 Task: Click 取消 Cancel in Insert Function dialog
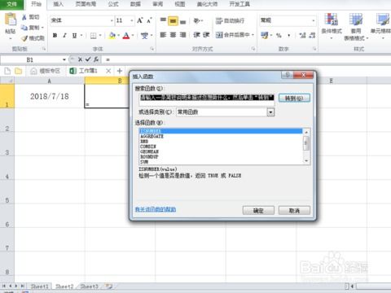294,211
